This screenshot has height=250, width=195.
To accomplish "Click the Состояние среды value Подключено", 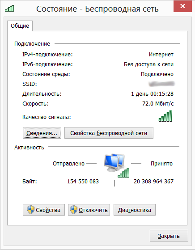I will pos(157,74).
